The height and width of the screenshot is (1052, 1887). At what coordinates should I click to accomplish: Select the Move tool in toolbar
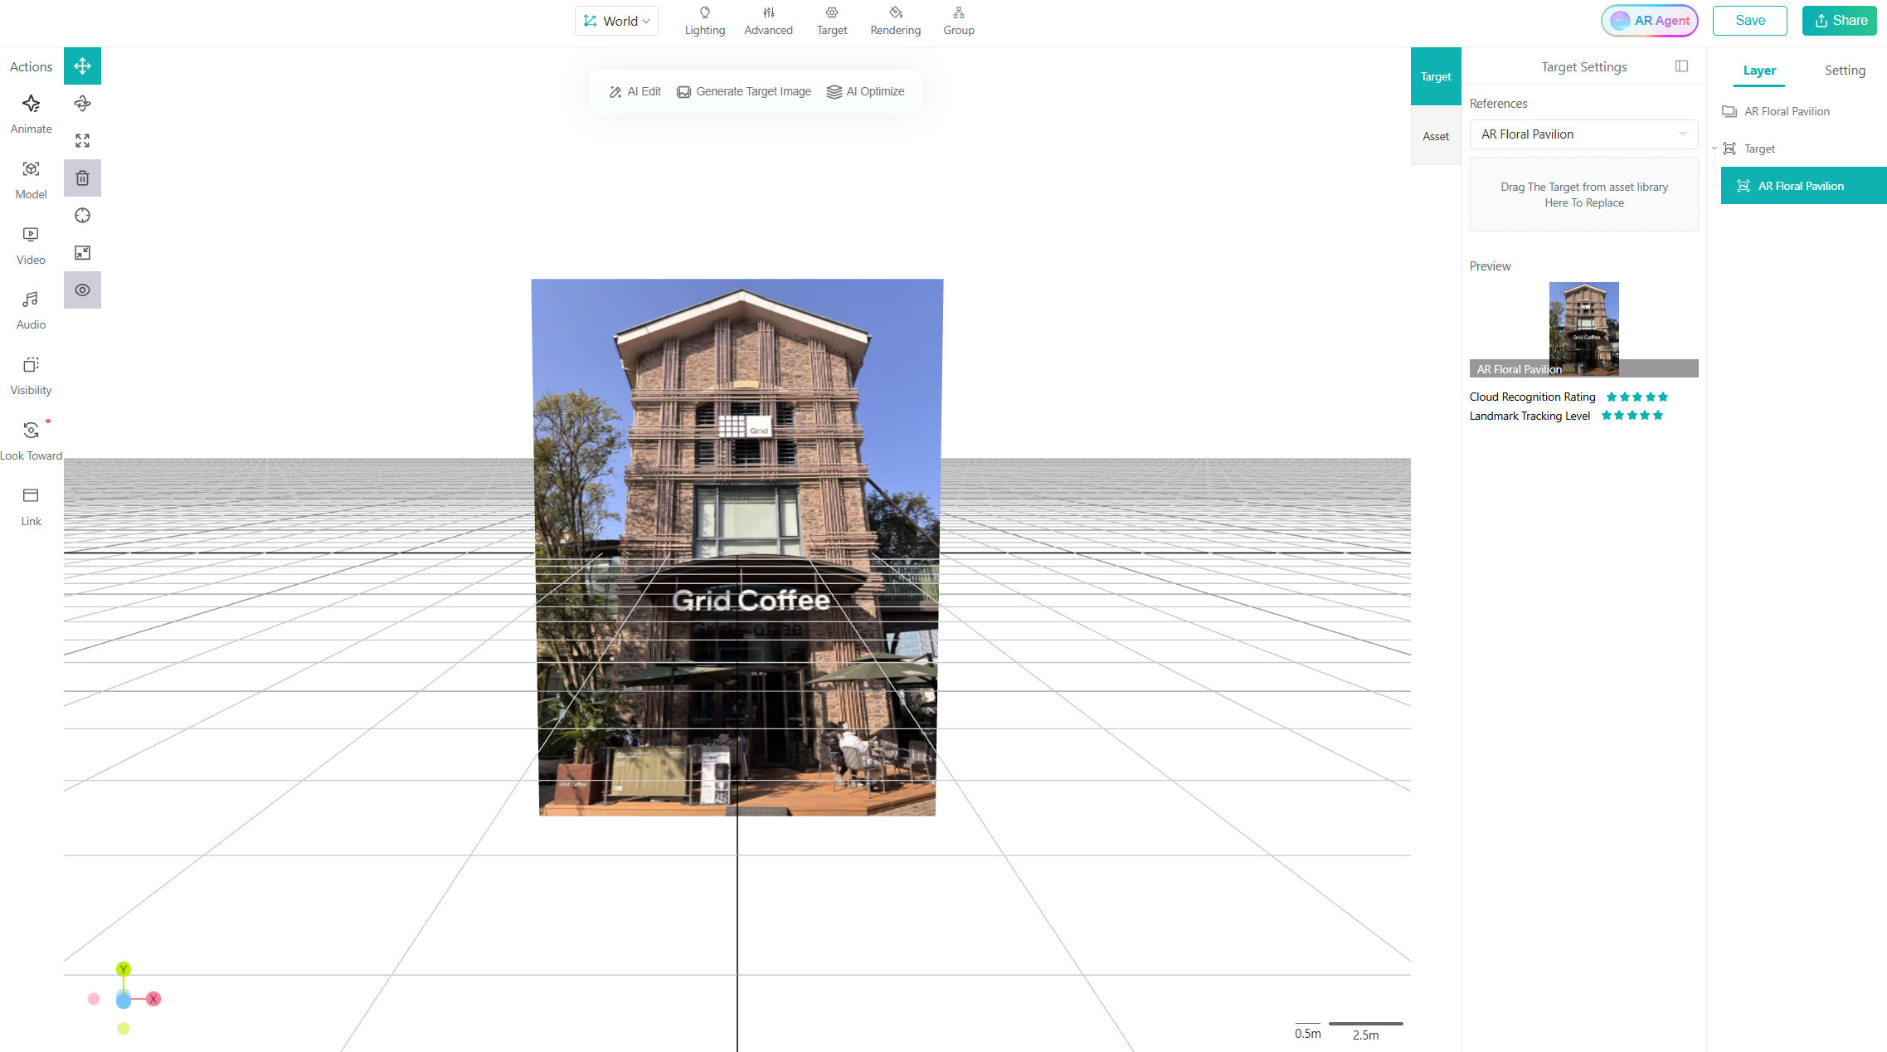82,66
